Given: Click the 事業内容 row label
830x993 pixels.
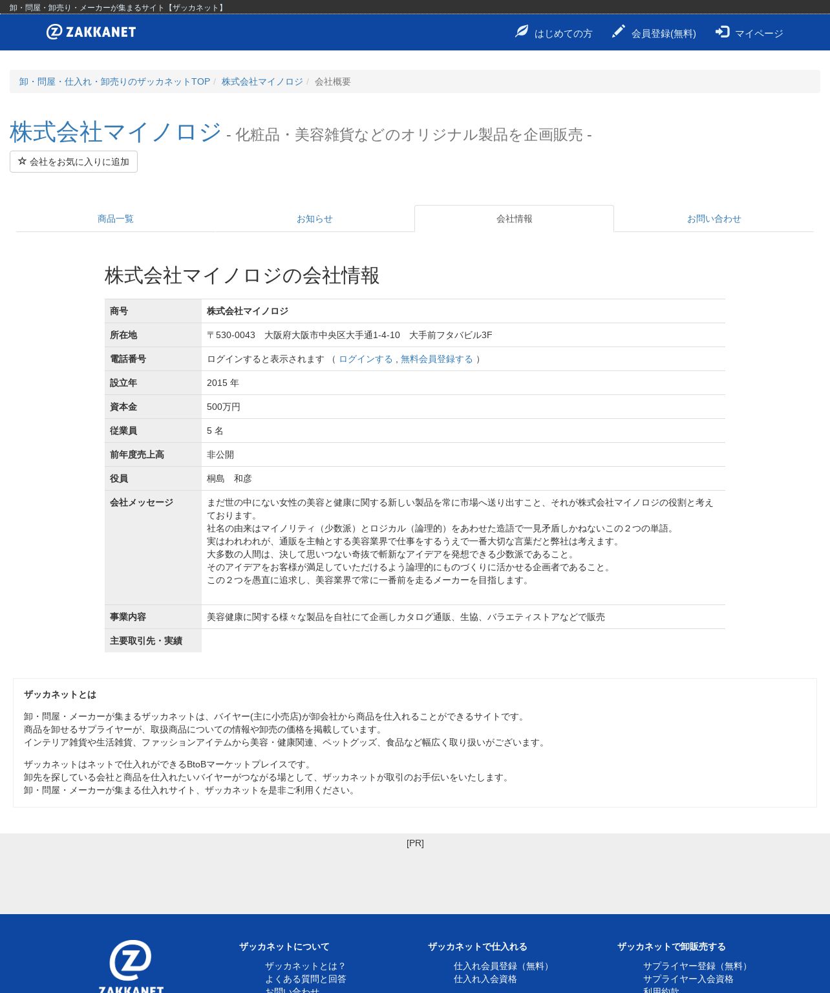Looking at the screenshot, I should coord(128,617).
